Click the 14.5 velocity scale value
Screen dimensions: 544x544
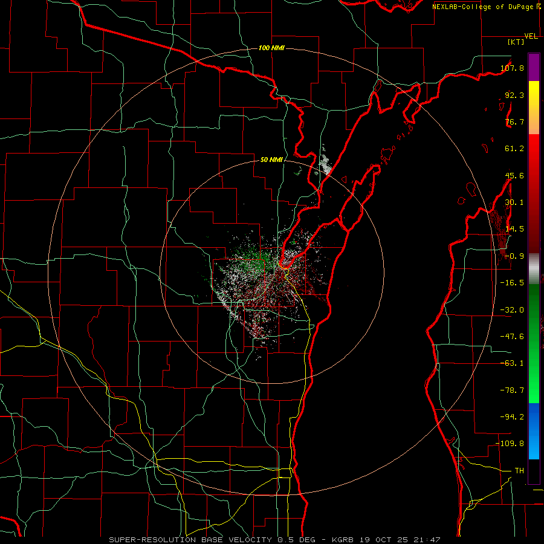514,229
